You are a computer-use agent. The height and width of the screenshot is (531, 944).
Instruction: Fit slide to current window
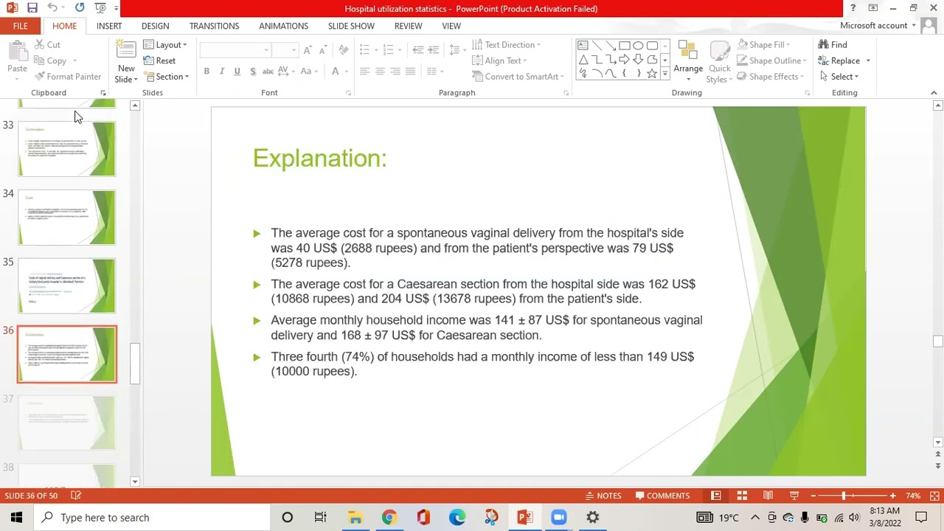click(x=934, y=496)
